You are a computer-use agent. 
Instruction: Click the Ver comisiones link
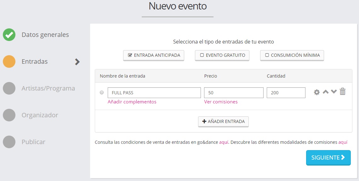point(221,102)
